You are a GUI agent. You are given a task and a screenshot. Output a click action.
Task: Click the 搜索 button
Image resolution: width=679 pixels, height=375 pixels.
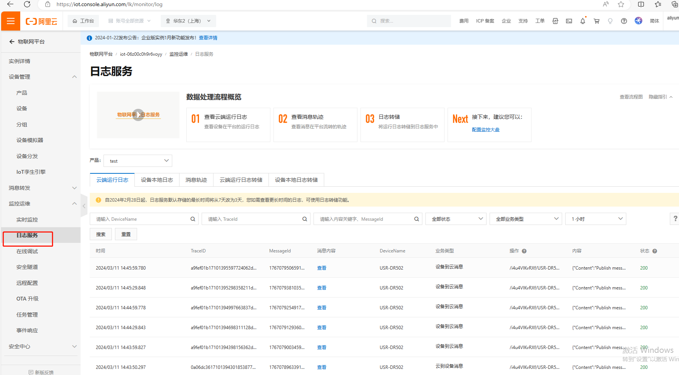[x=101, y=234]
